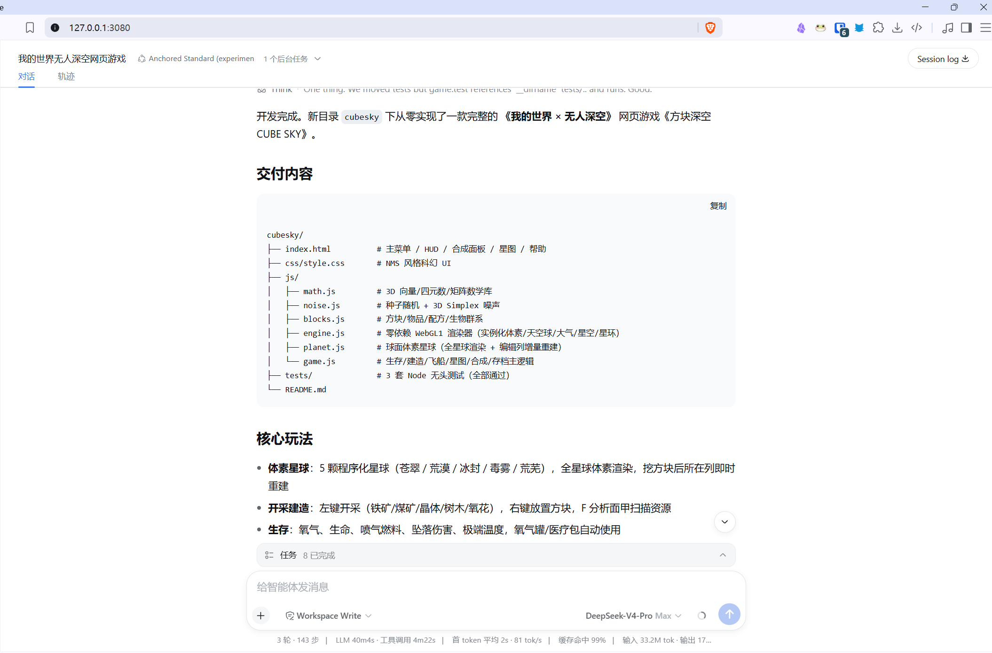Open the DeepSeek-V4-Pro Max model selector
The width and height of the screenshot is (992, 653).
click(x=633, y=616)
